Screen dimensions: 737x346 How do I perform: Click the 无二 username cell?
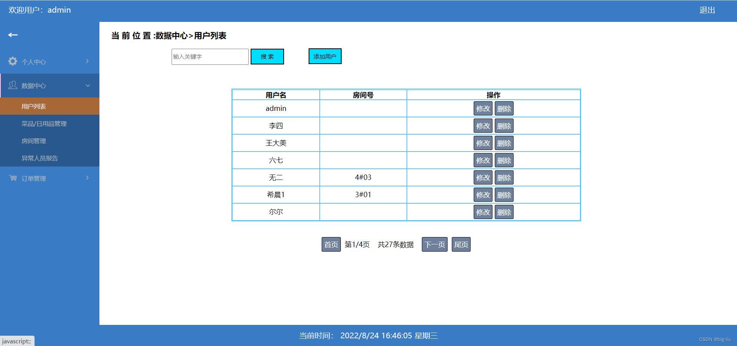click(276, 178)
